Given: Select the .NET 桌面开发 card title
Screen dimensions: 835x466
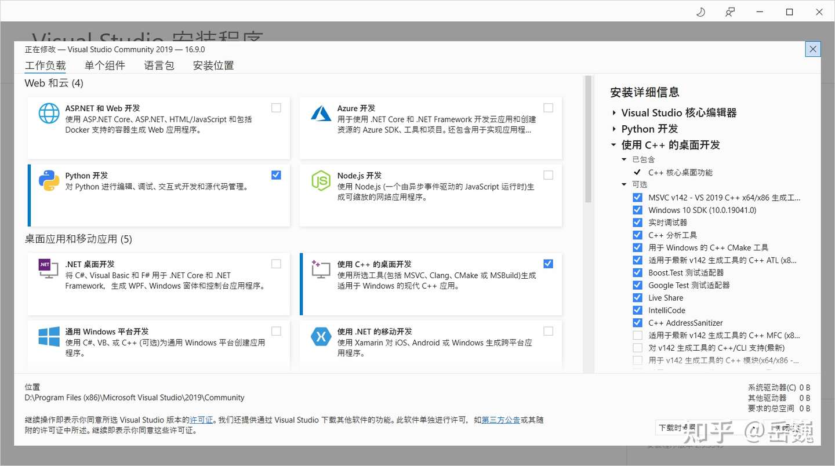Looking at the screenshot, I should [x=90, y=264].
